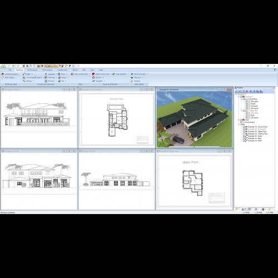Choose the Roof construction tool
Image resolution: width=278 pixels, height=278 pixels.
pos(101,74)
